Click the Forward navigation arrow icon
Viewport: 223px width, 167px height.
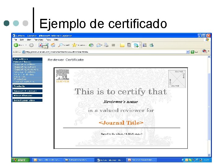pos(31,45)
